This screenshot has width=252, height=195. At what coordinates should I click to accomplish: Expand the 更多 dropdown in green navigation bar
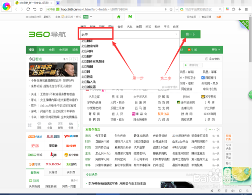click(x=216, y=50)
